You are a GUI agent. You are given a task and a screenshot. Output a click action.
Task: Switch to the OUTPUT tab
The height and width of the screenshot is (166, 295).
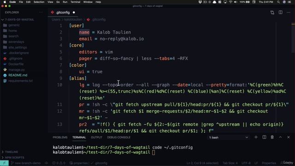(96, 137)
